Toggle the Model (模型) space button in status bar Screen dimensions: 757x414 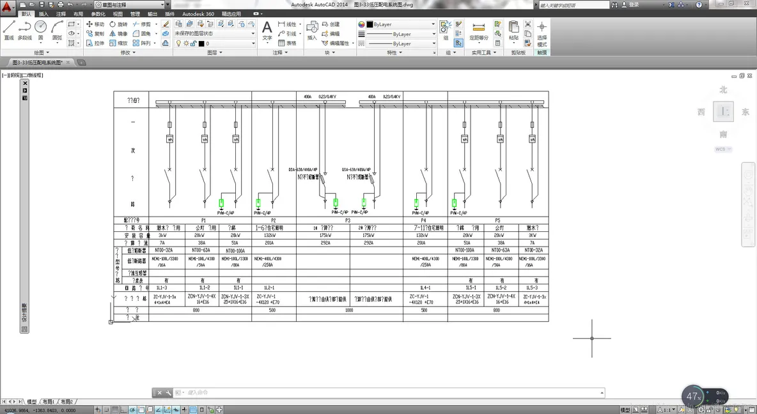pos(625,410)
